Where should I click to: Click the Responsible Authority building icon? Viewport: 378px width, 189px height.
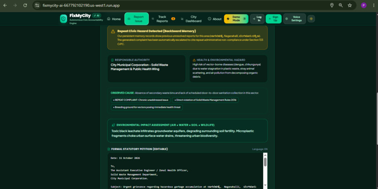(112, 60)
